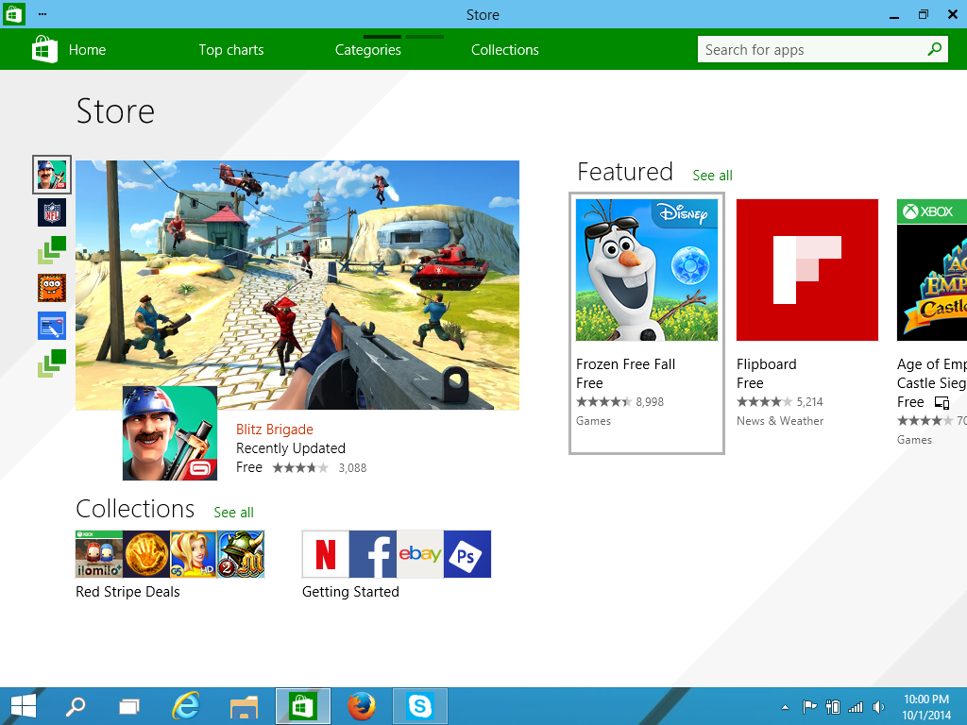
Task: Click the Photoshop Express icon in Getting Started
Action: pyautogui.click(x=467, y=553)
